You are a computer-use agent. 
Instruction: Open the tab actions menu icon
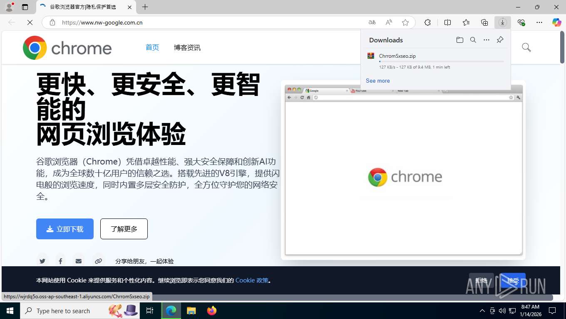(25, 7)
